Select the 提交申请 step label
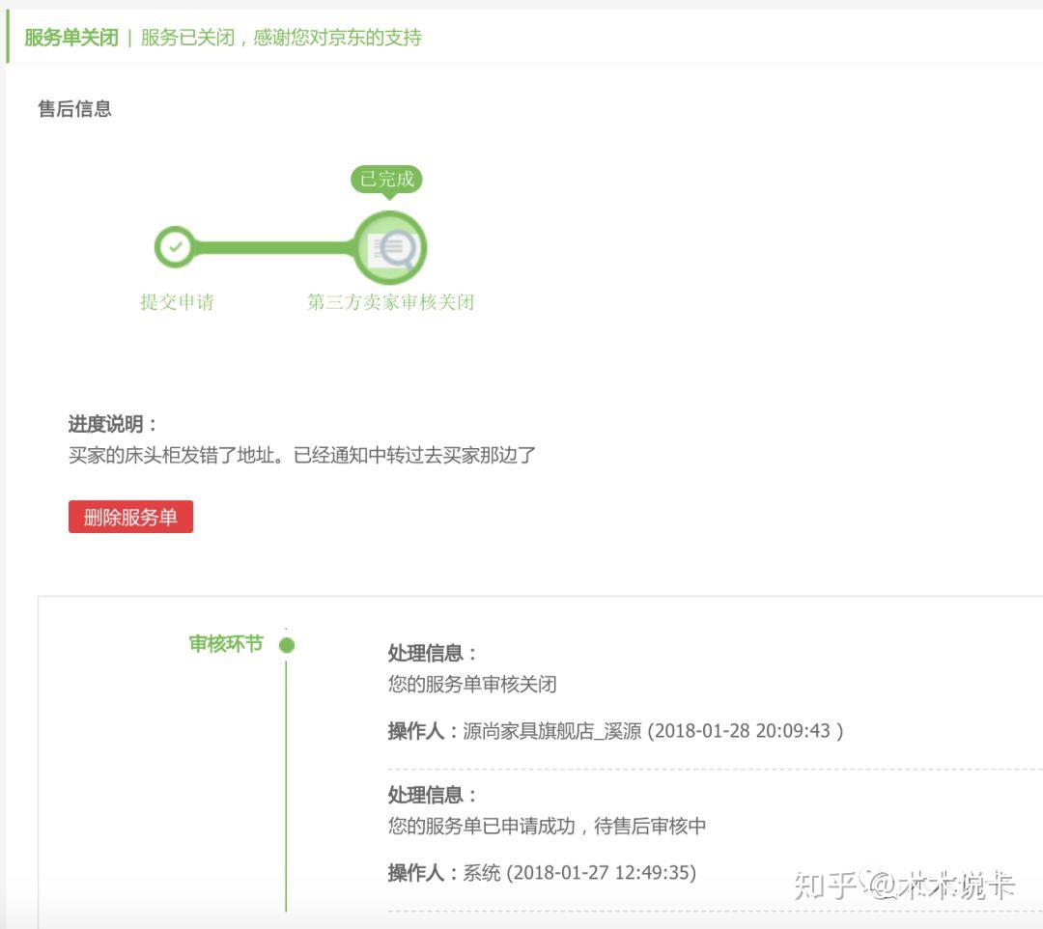Image resolution: width=1043 pixels, height=929 pixels. 177,302
